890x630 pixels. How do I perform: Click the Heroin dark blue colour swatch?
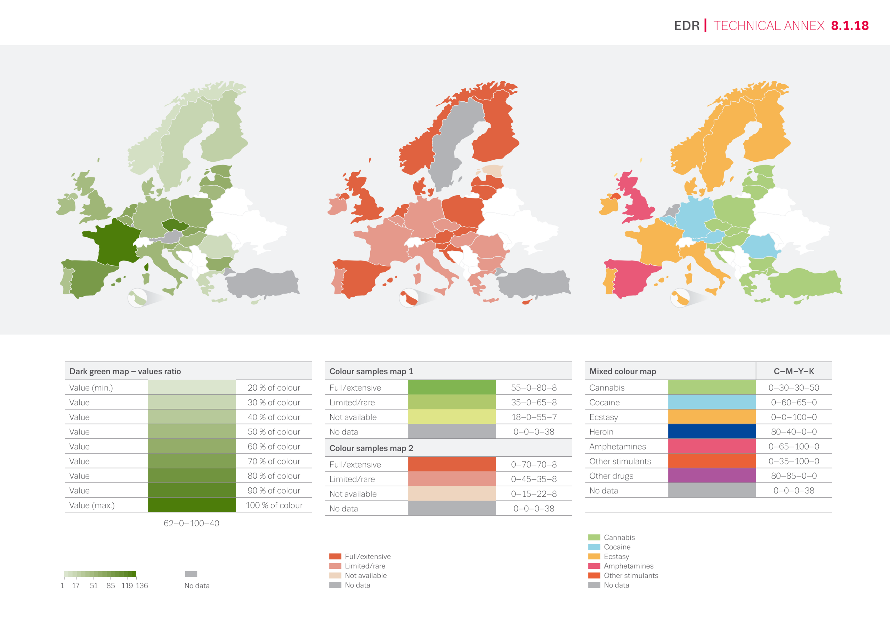tap(712, 431)
